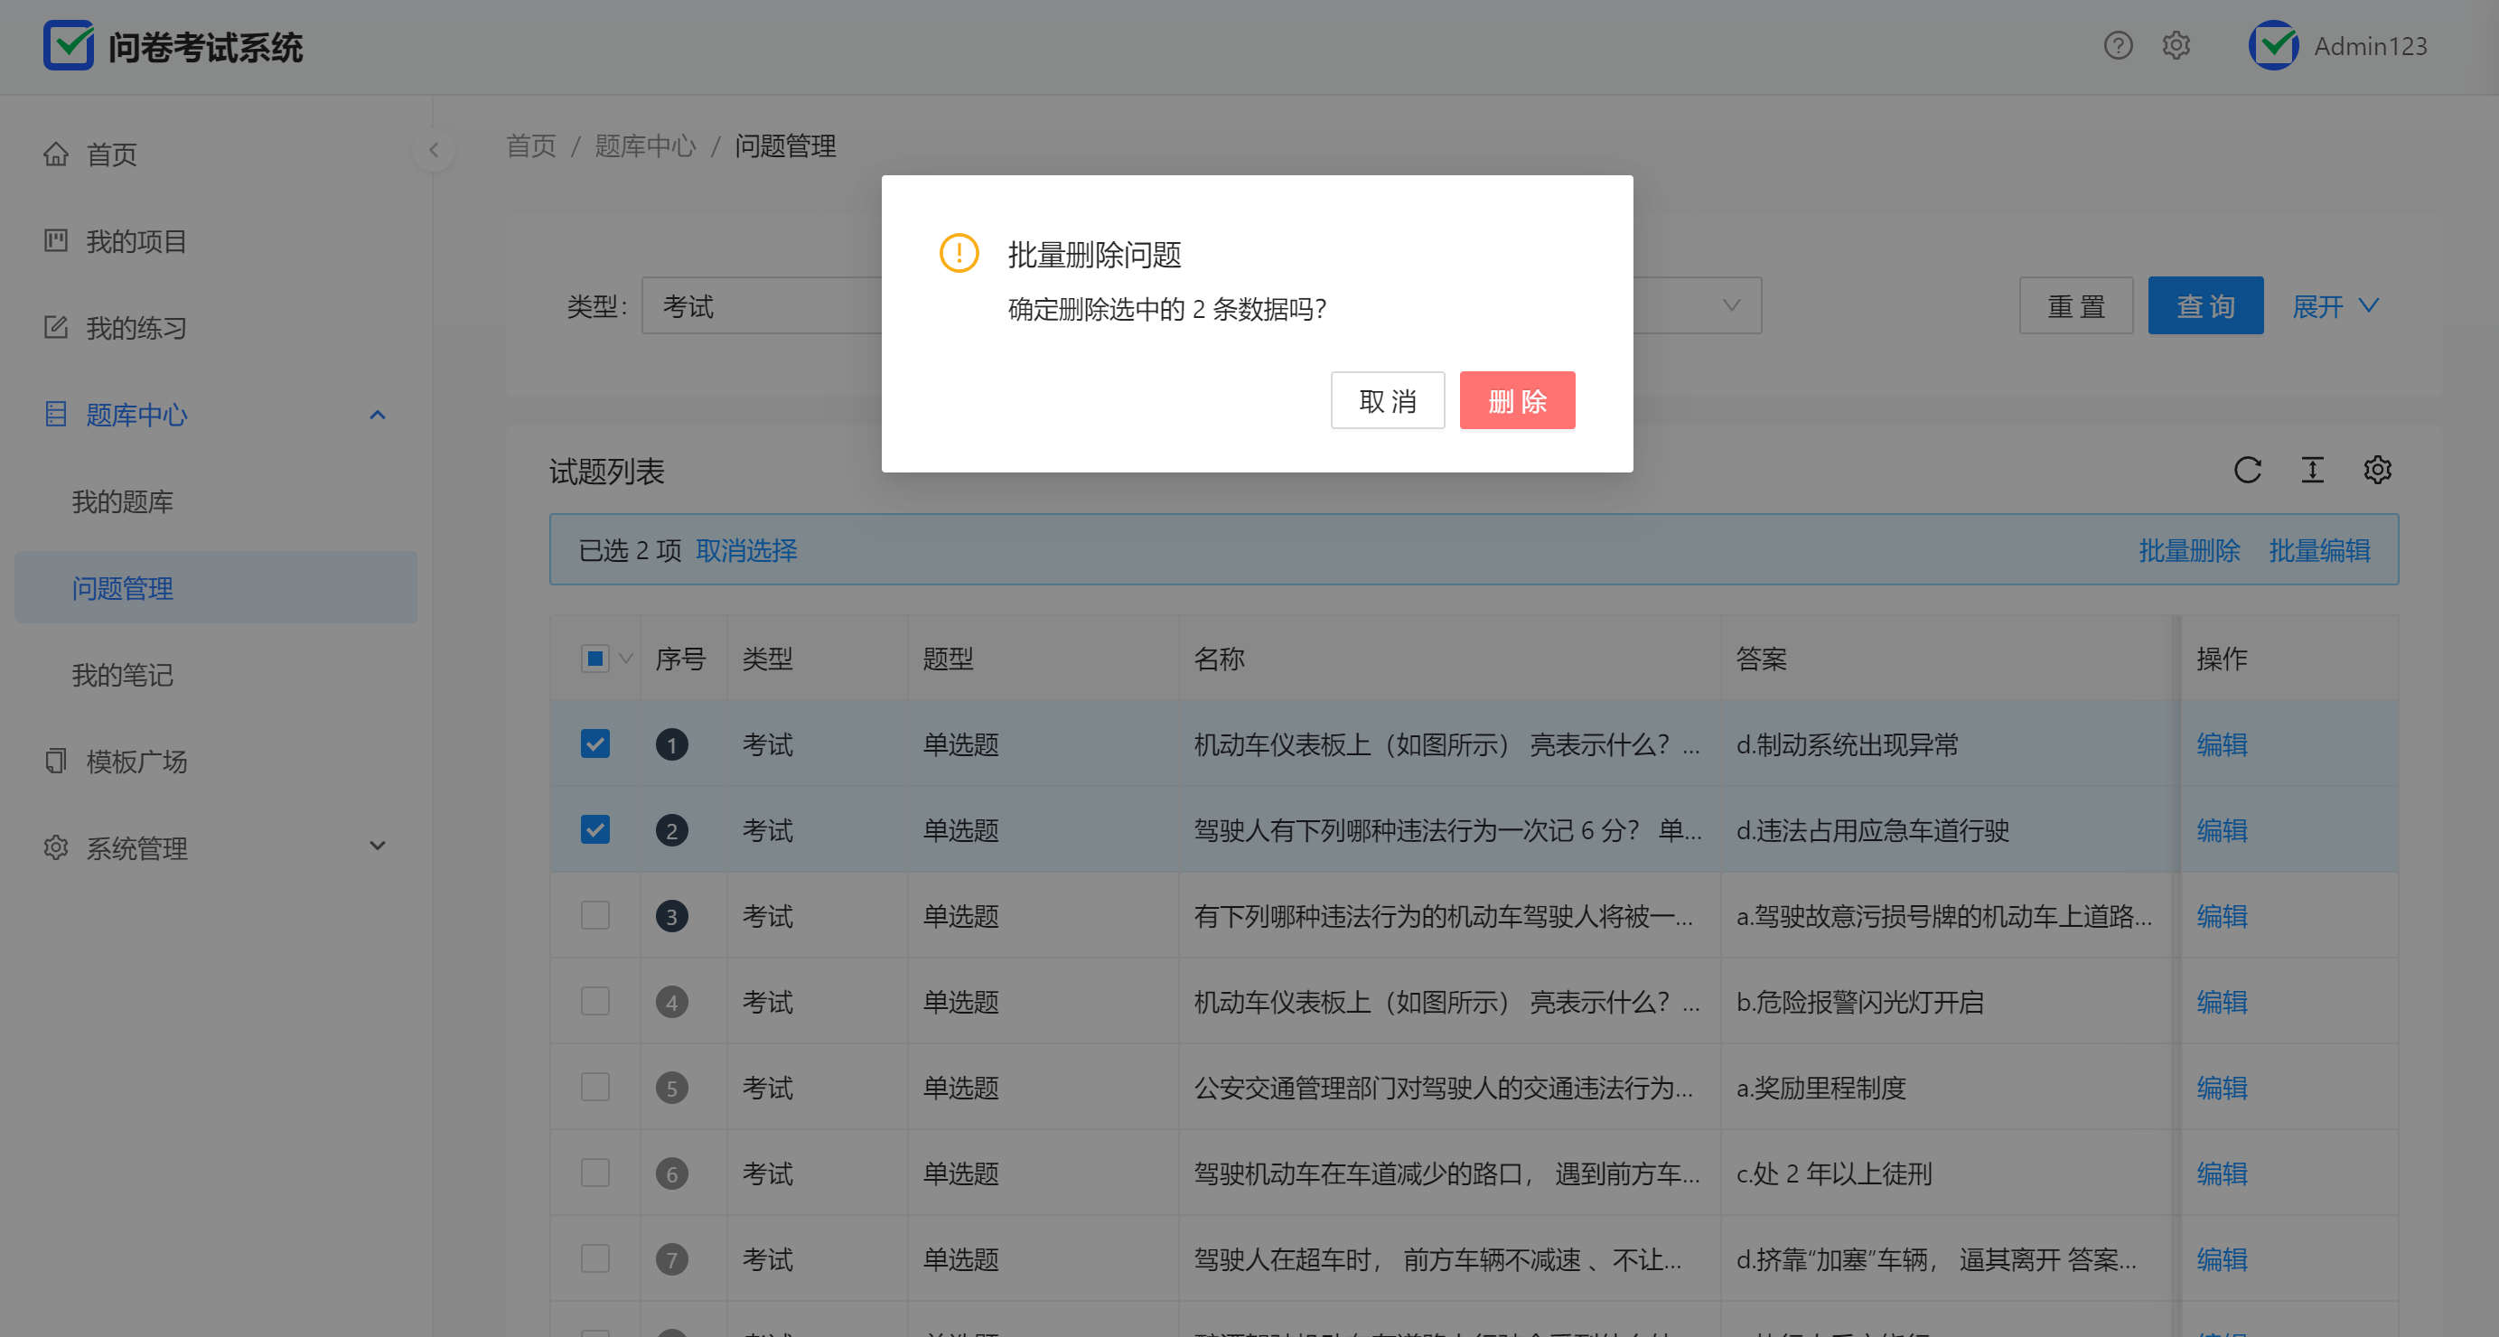Check the checkbox for row 7

(594, 1258)
